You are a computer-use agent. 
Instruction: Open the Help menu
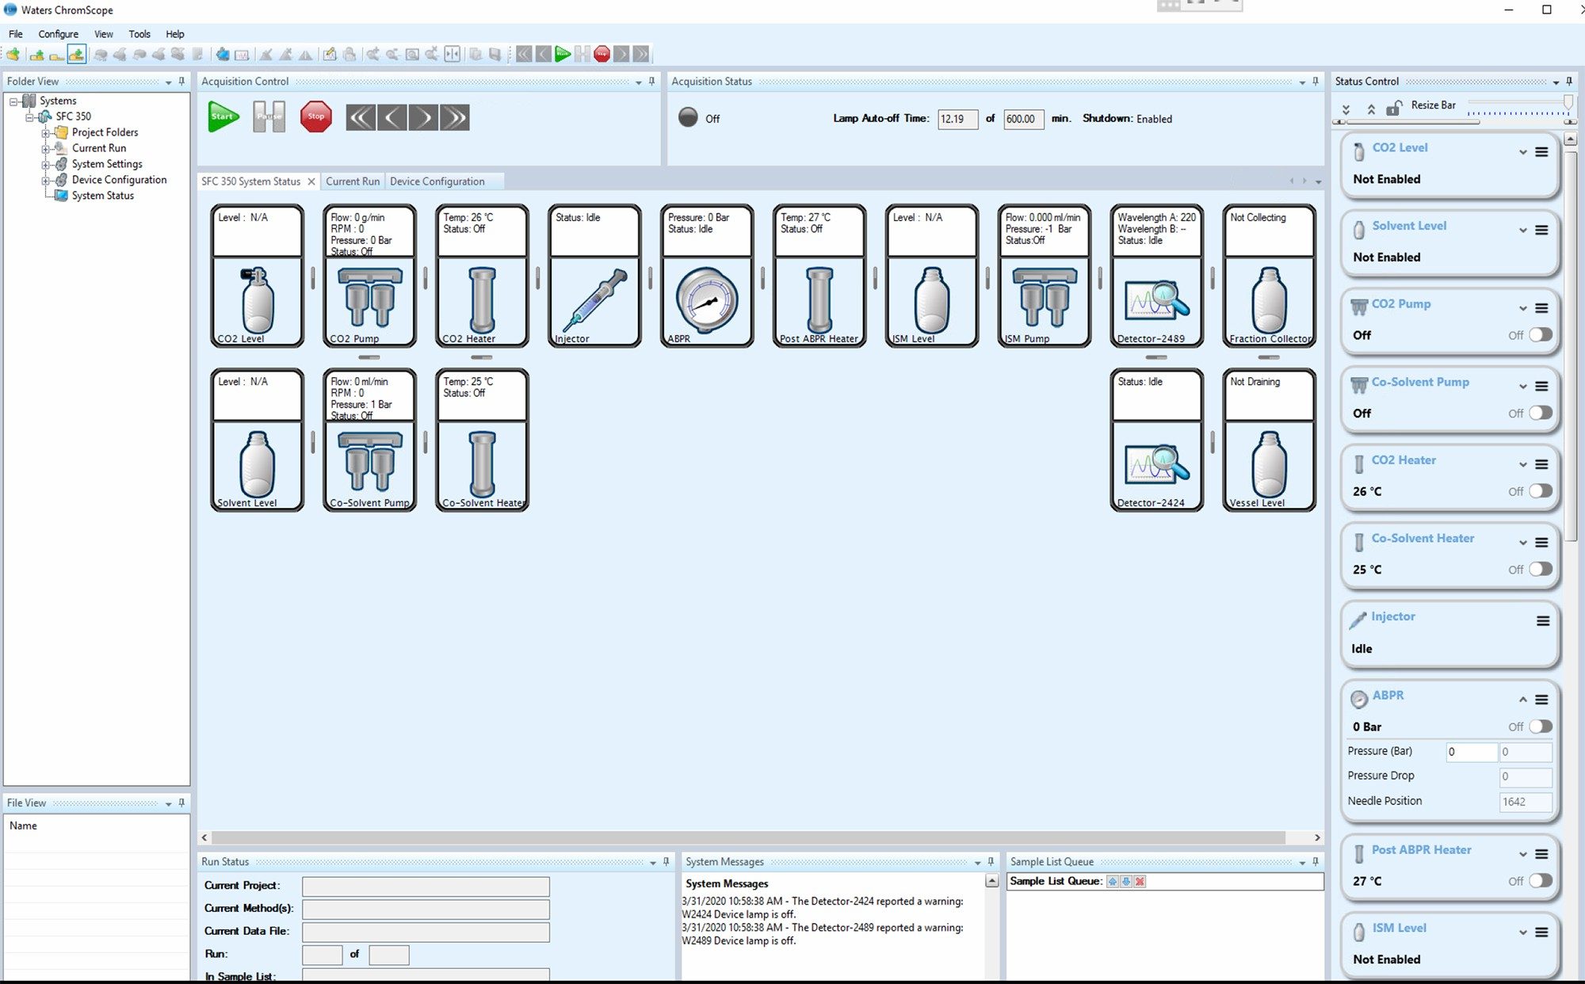click(175, 34)
